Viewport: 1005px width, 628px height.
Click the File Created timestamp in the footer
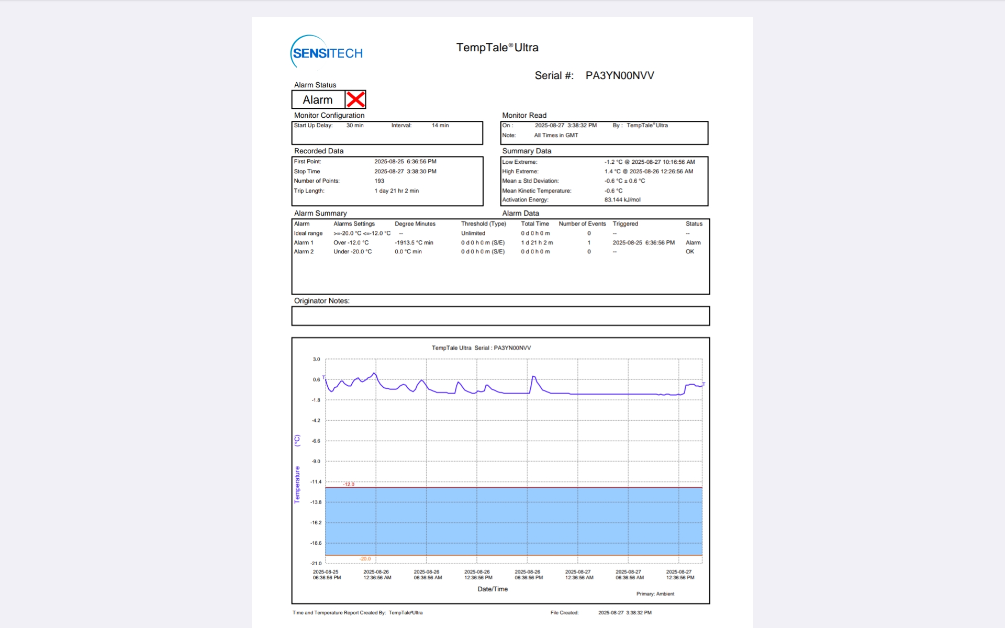(x=624, y=613)
